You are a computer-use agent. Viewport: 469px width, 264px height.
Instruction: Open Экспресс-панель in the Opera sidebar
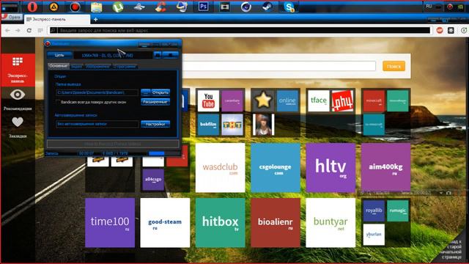click(18, 70)
